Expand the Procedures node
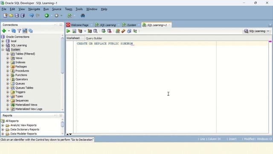The height and width of the screenshot is (154, 273). (x=8, y=71)
